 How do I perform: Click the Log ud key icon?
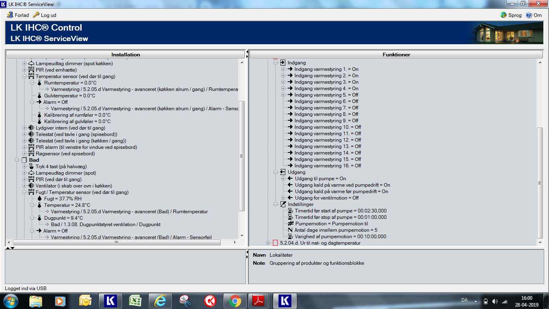36,15
